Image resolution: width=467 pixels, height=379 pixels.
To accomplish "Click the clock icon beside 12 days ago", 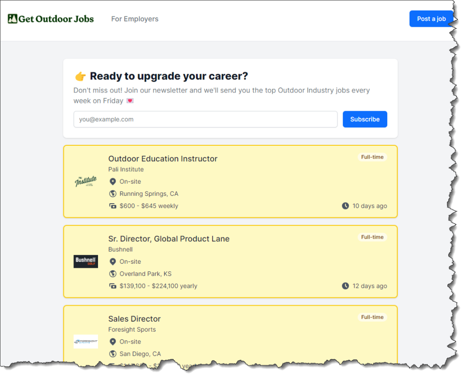I will [x=345, y=286].
